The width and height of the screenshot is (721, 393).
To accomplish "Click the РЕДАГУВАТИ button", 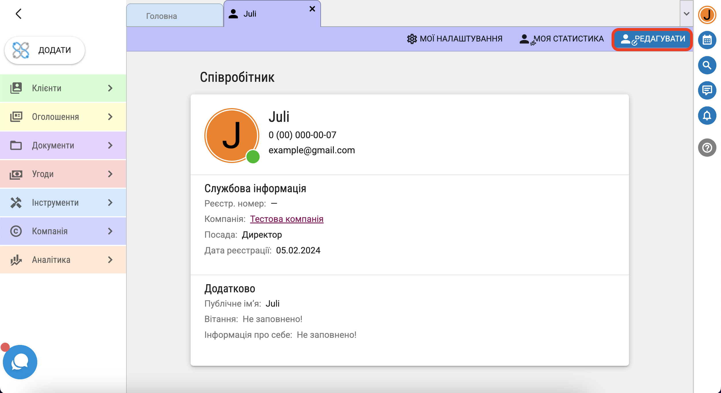I will (653, 39).
